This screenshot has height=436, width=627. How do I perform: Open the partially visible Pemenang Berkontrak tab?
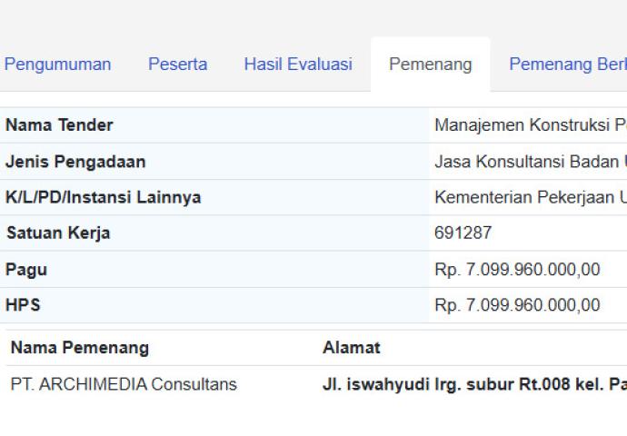click(x=567, y=64)
